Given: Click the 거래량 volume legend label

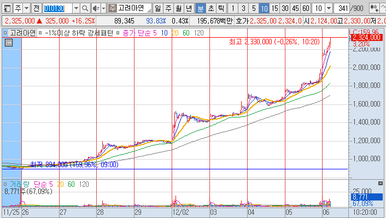Looking at the screenshot, I should pyautogui.click(x=20, y=184).
